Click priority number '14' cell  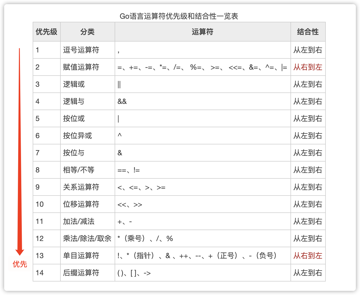pyautogui.click(x=47, y=273)
